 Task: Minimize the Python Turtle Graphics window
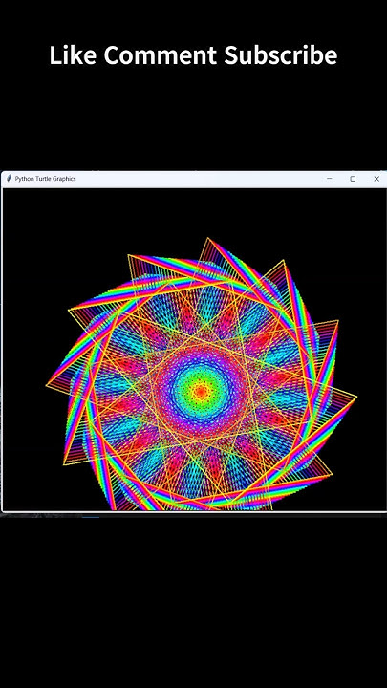click(x=330, y=179)
